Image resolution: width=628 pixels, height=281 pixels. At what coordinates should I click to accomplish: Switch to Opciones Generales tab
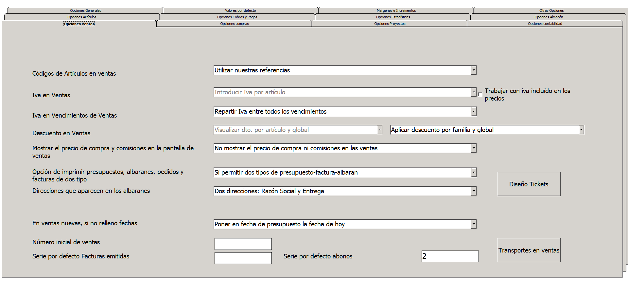coord(85,10)
